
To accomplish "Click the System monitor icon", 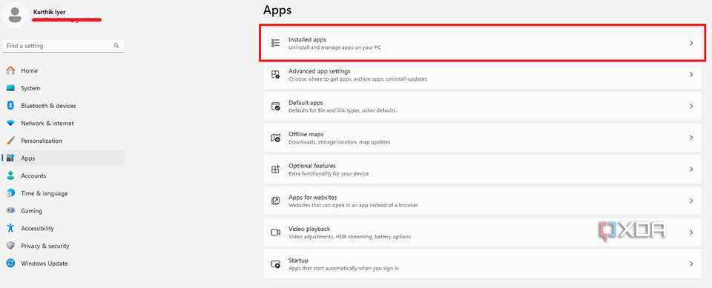I will pos(10,88).
